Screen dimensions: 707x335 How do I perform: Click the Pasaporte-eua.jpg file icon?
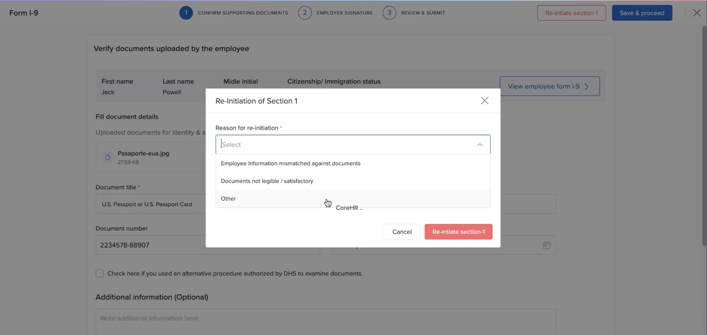108,157
